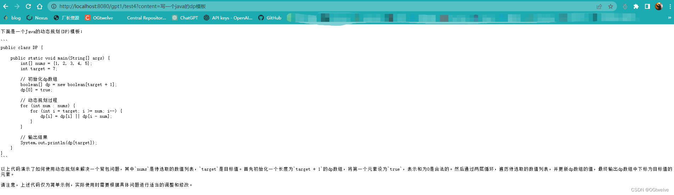Open the ChatGPT bookmark
The image size is (674, 195).
click(185, 18)
